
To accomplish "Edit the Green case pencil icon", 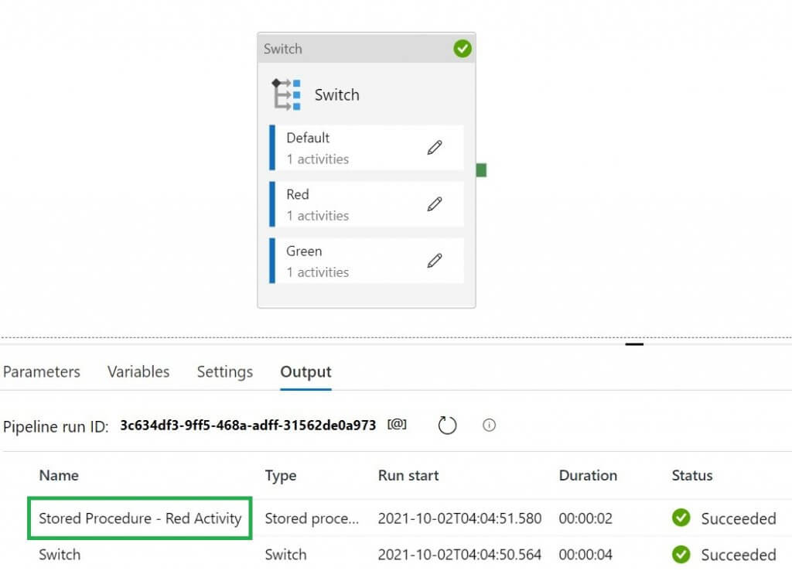I will coord(435,261).
